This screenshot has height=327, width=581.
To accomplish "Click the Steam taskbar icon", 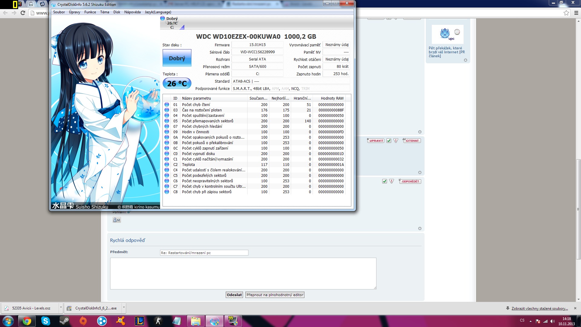I will (x=64, y=321).
